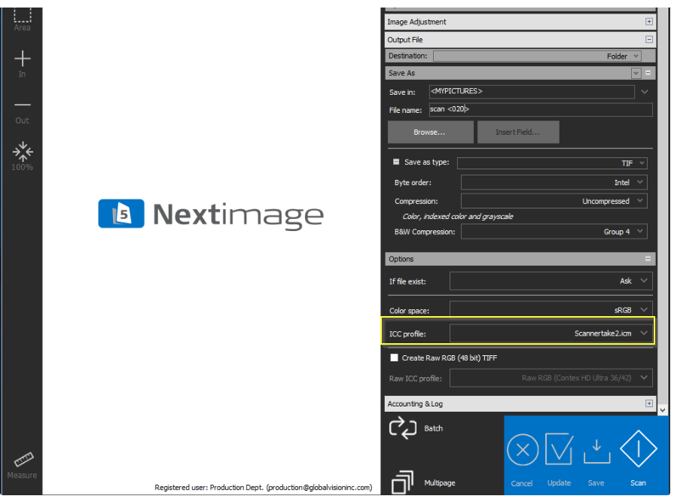
Task: Click the Save download icon
Action: click(596, 452)
